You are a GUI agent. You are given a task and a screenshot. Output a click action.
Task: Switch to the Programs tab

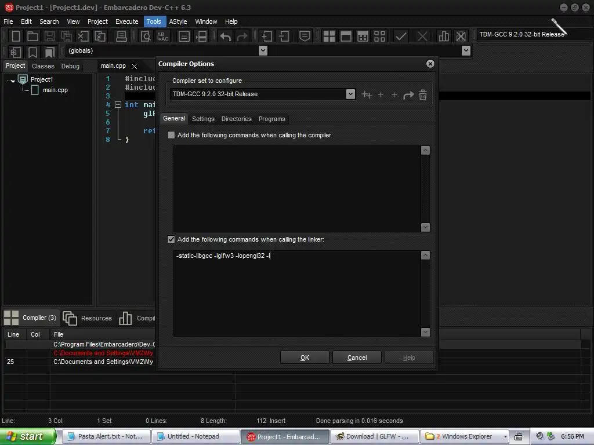(x=272, y=119)
